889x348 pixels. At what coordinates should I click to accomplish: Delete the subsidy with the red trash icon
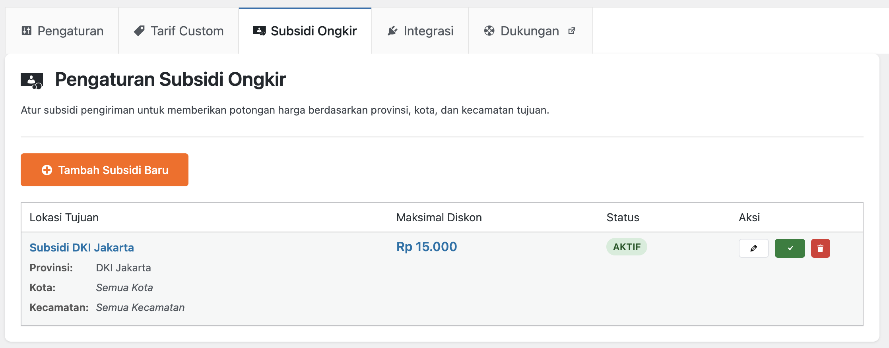(820, 248)
